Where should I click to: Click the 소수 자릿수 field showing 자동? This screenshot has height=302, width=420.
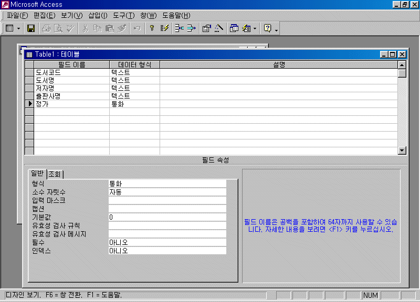pyautogui.click(x=167, y=192)
